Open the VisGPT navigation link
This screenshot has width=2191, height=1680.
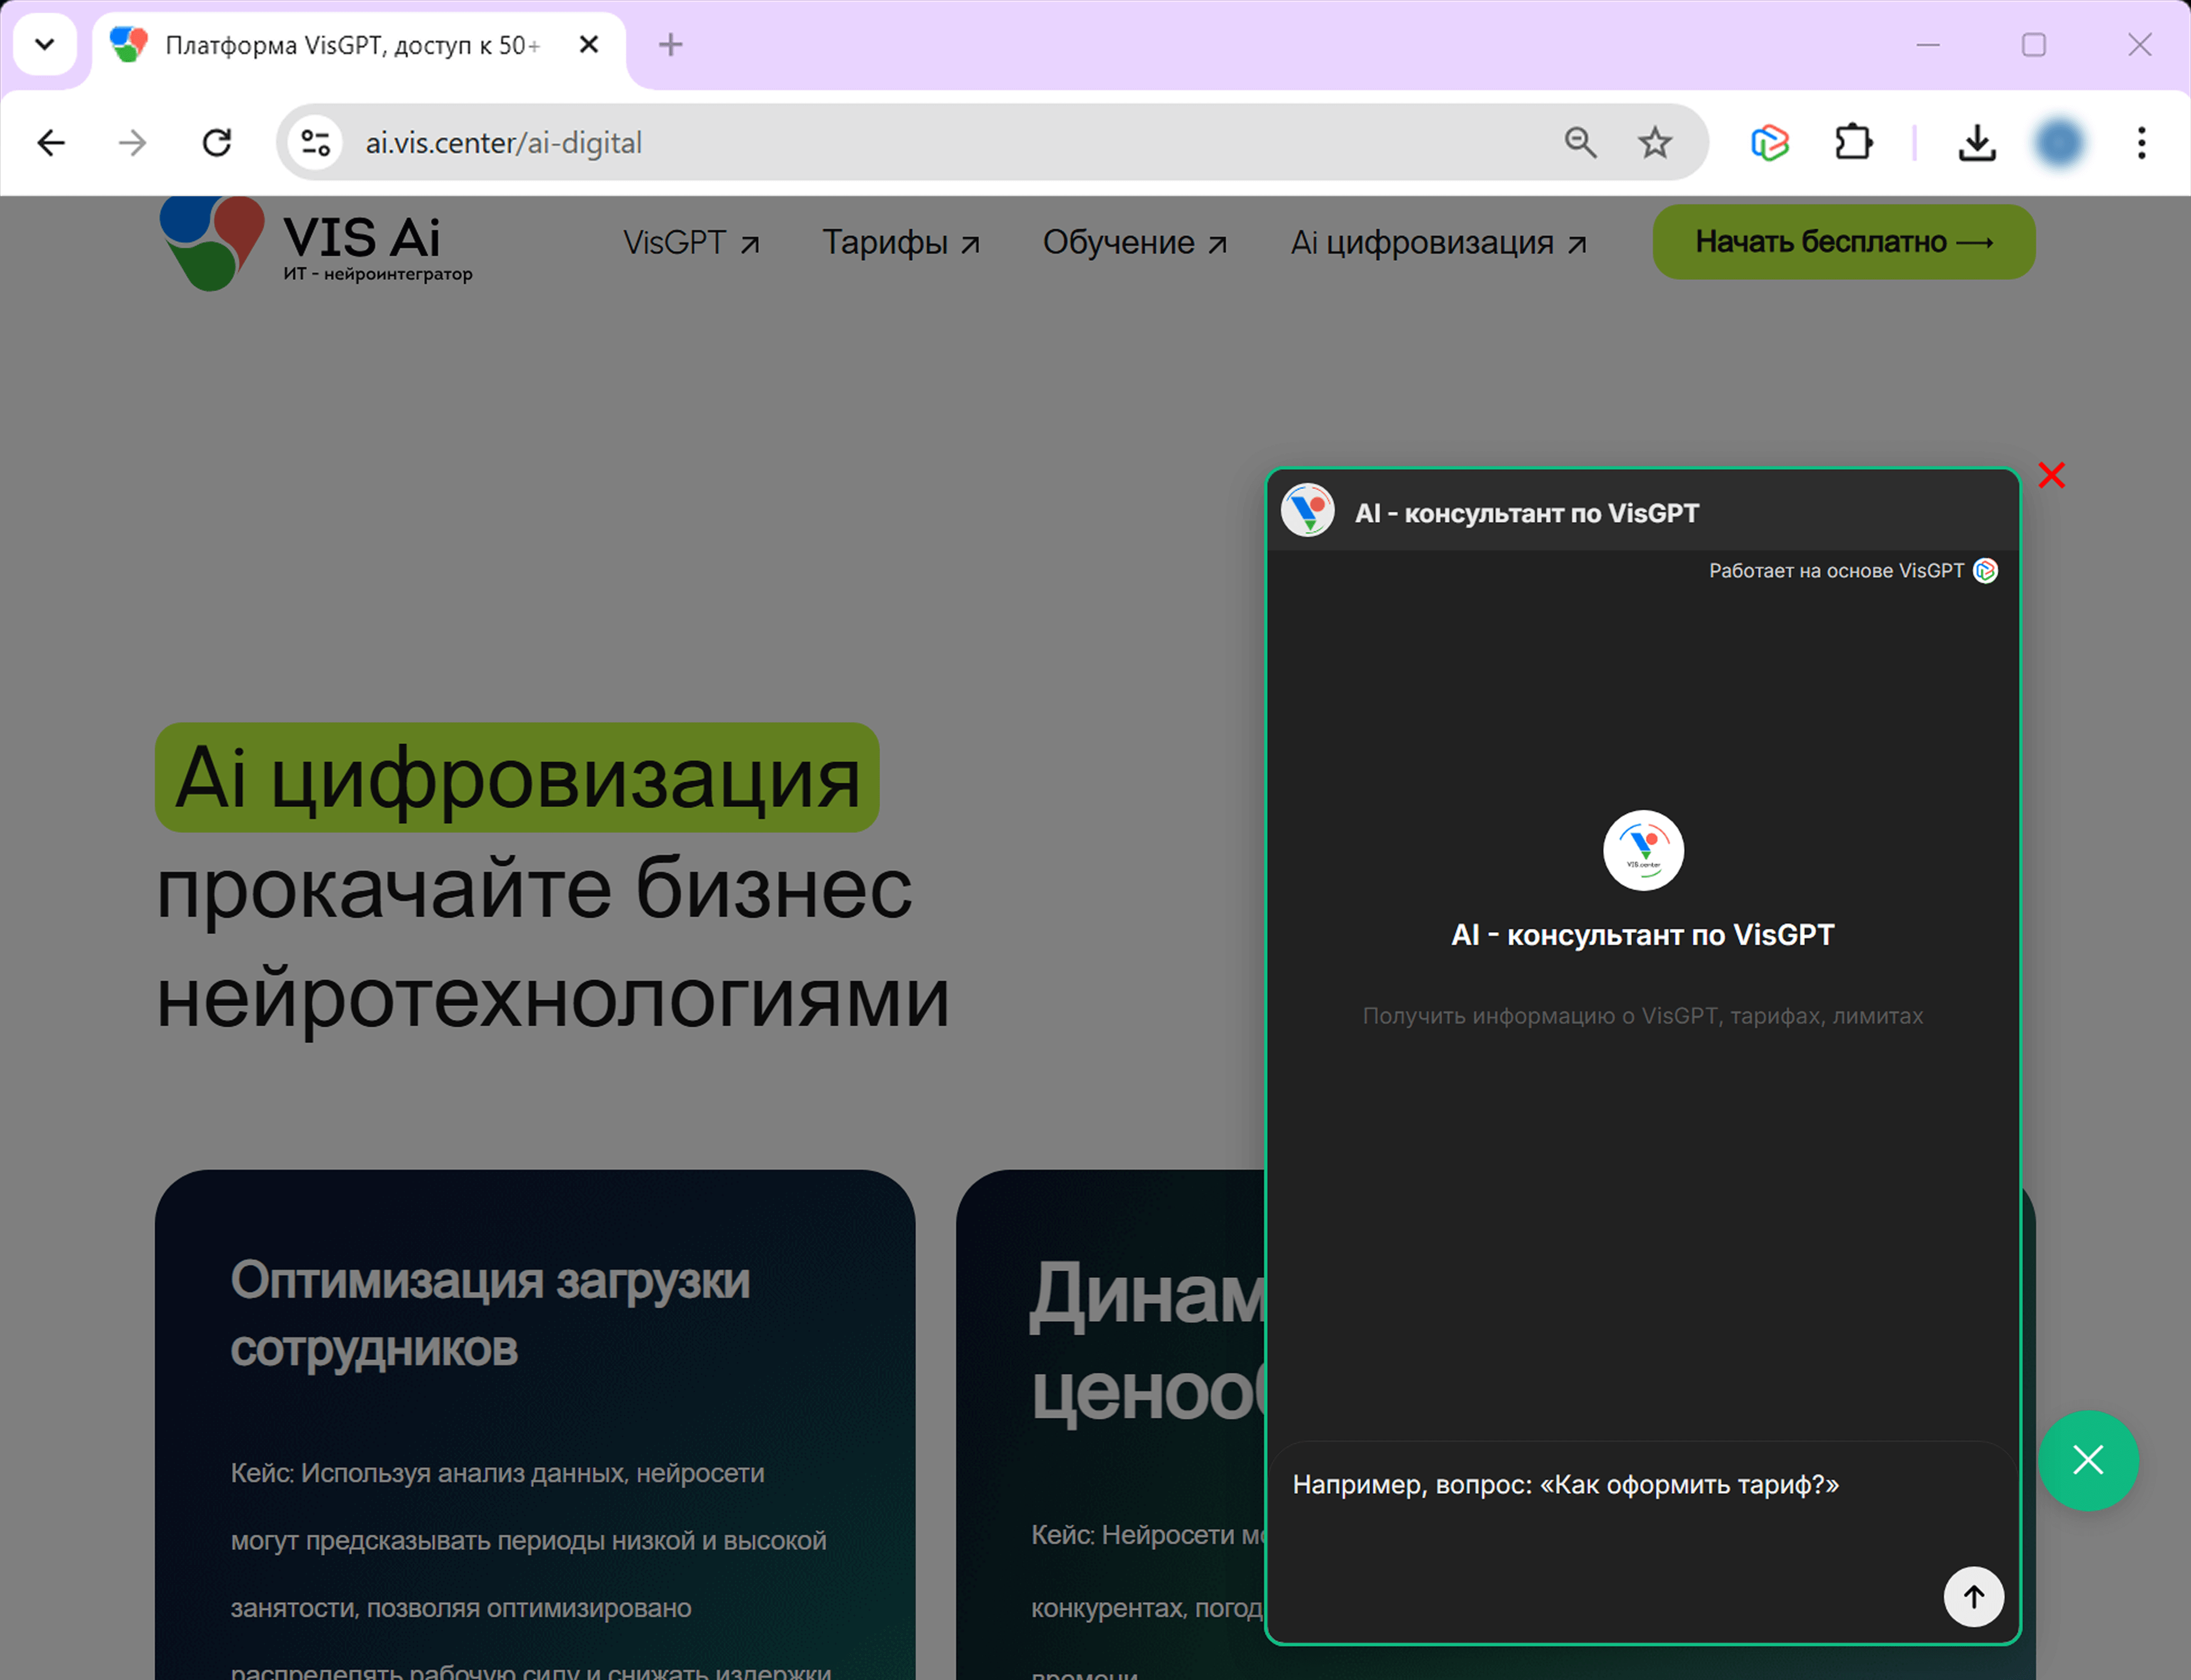[x=691, y=243]
